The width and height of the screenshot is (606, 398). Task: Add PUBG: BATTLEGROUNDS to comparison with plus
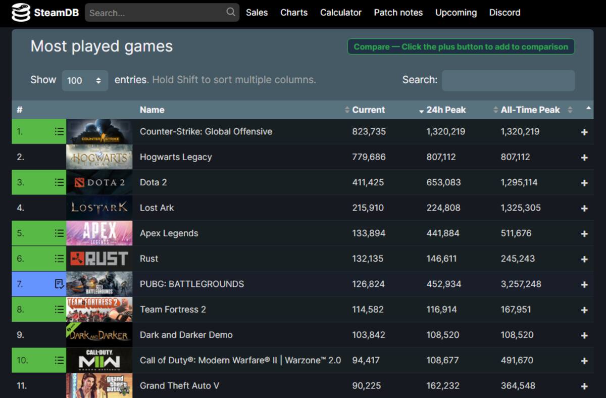click(x=584, y=284)
